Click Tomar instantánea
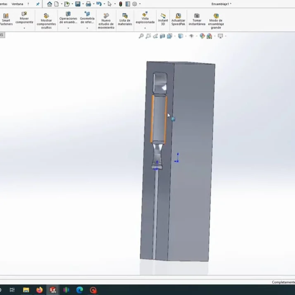The image size is (295, 295). tap(197, 19)
